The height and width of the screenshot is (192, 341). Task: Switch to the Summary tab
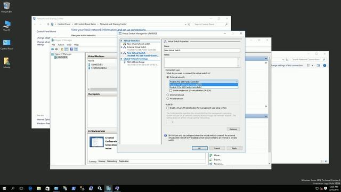(x=92, y=162)
